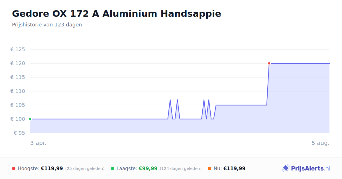Image resolution: width=342 pixels, height=179 pixels.
Task: Click the green start marker on the chart line
Action: coord(30,119)
